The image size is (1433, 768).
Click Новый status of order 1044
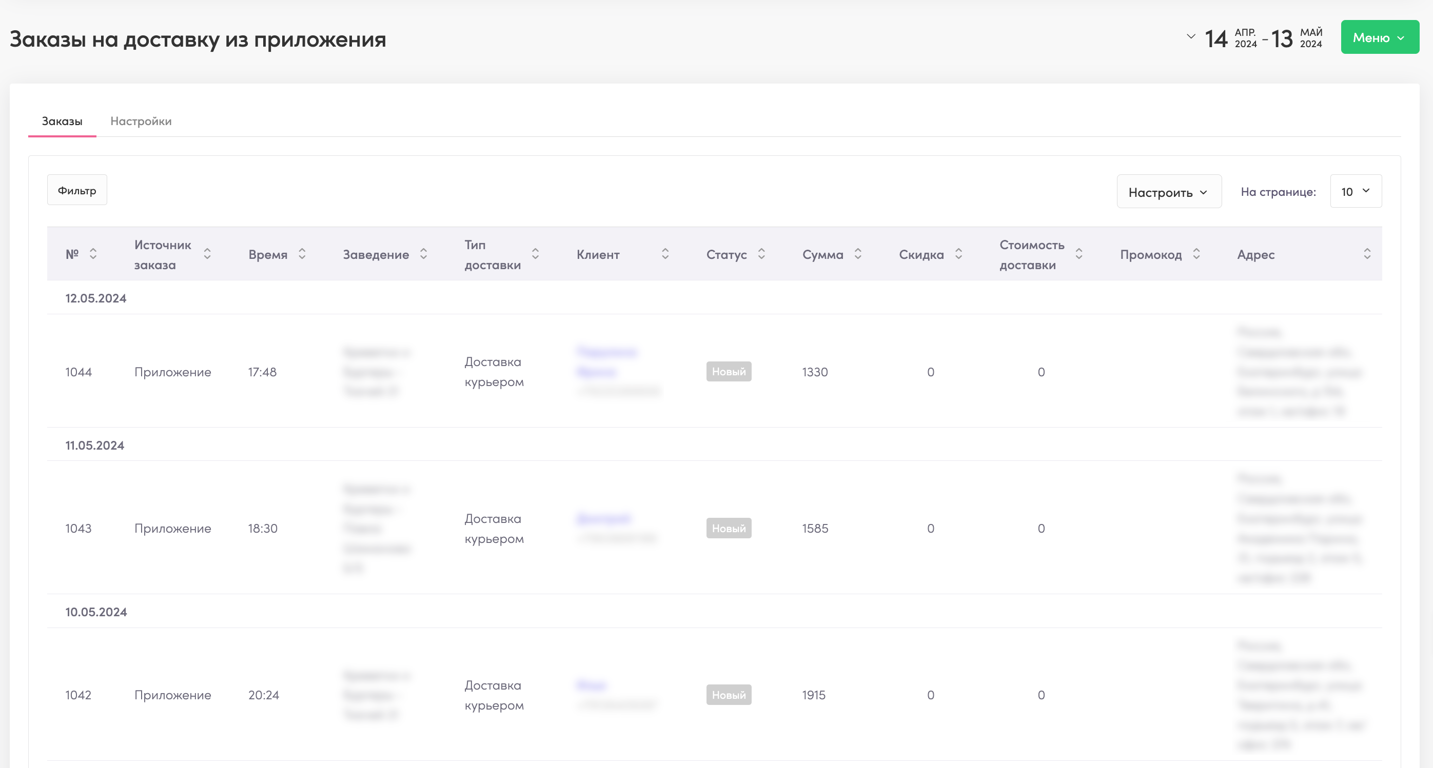(729, 372)
